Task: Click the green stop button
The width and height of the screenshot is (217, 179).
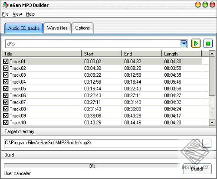Action: pyautogui.click(x=208, y=43)
